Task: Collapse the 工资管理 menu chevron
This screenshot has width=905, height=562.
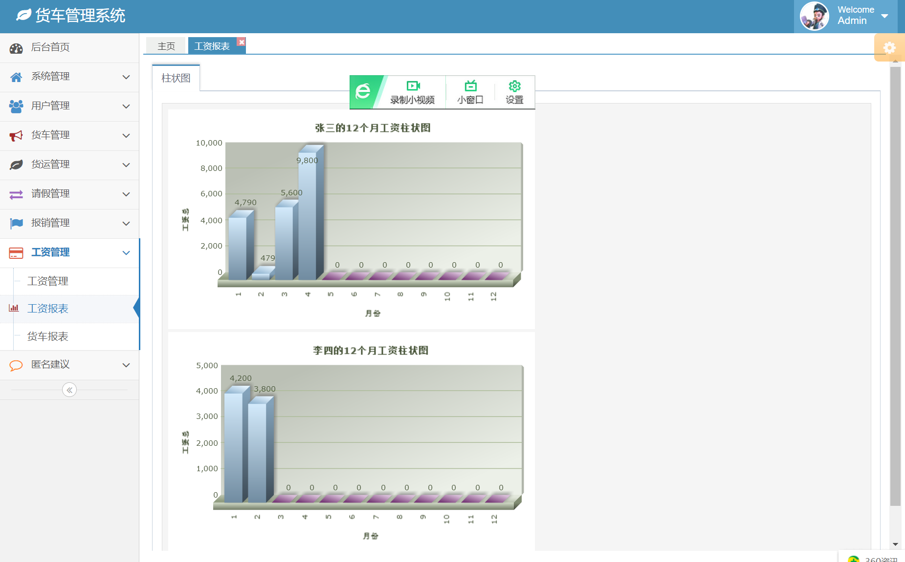Action: tap(126, 253)
